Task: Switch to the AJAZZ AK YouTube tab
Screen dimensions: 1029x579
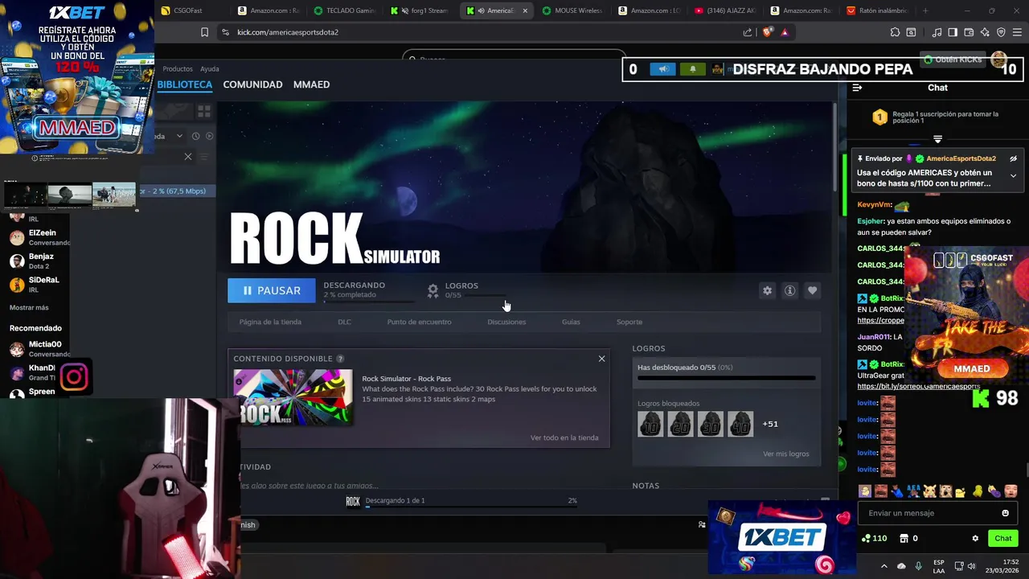Action: [725, 10]
